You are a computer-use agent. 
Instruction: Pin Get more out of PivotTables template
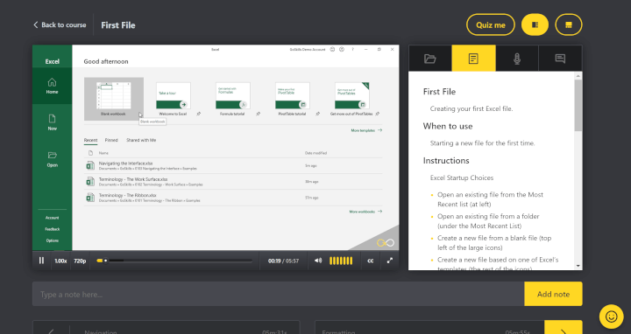click(x=377, y=114)
